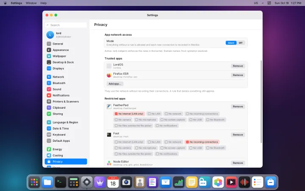
Task: Click the Foot terminal app icon
Action: [x=109, y=135]
